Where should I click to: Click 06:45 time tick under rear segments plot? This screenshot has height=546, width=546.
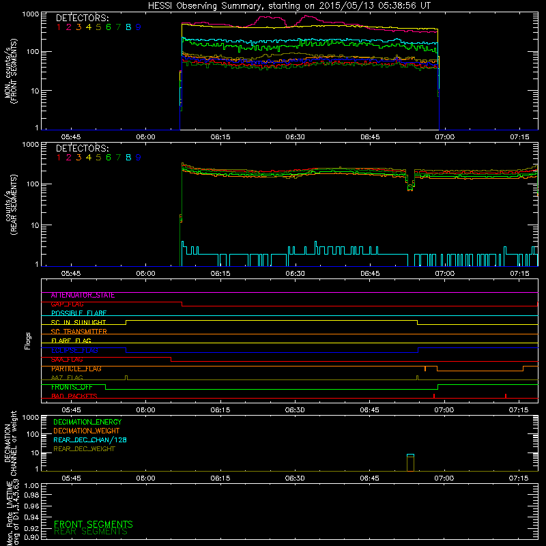pos(370,274)
